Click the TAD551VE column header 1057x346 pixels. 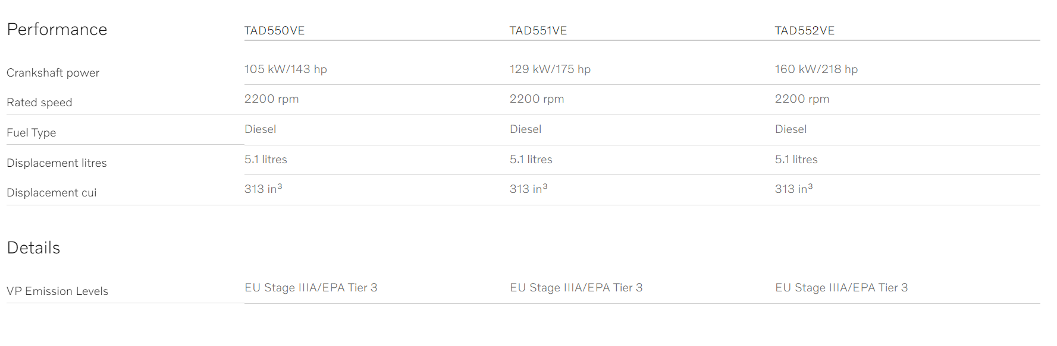pyautogui.click(x=538, y=31)
